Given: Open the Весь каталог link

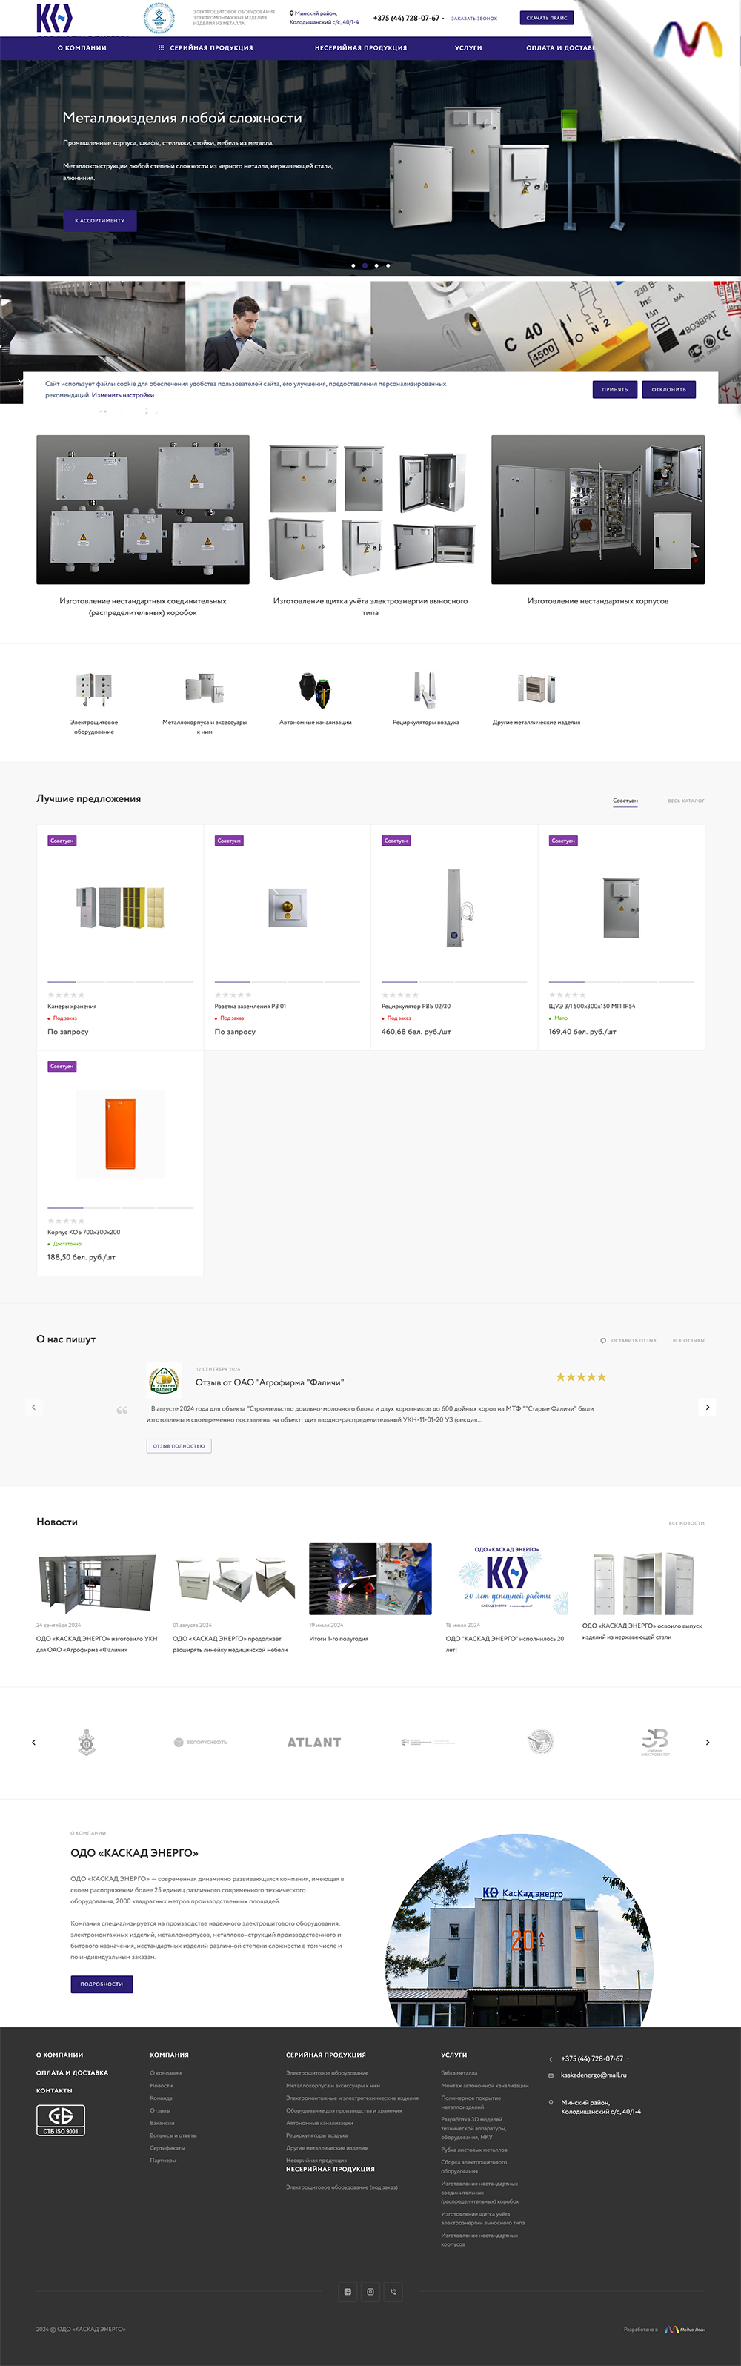Looking at the screenshot, I should point(686,801).
